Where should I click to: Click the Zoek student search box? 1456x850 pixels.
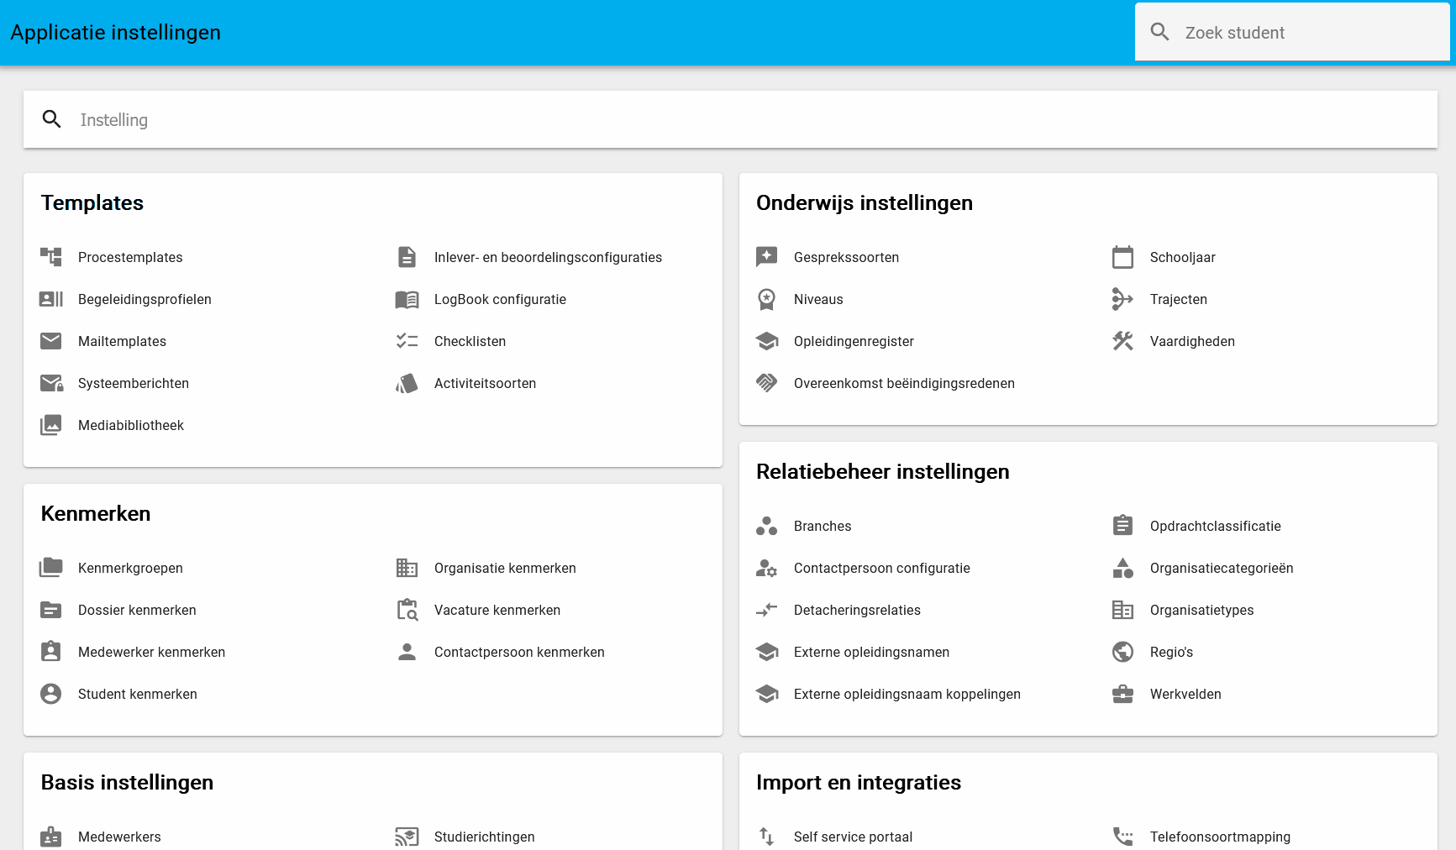[x=1294, y=32]
